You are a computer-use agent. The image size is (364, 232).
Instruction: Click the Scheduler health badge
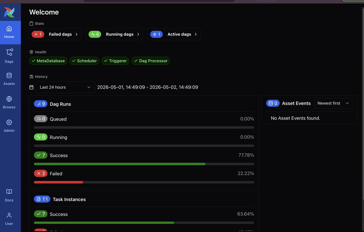coord(84,61)
